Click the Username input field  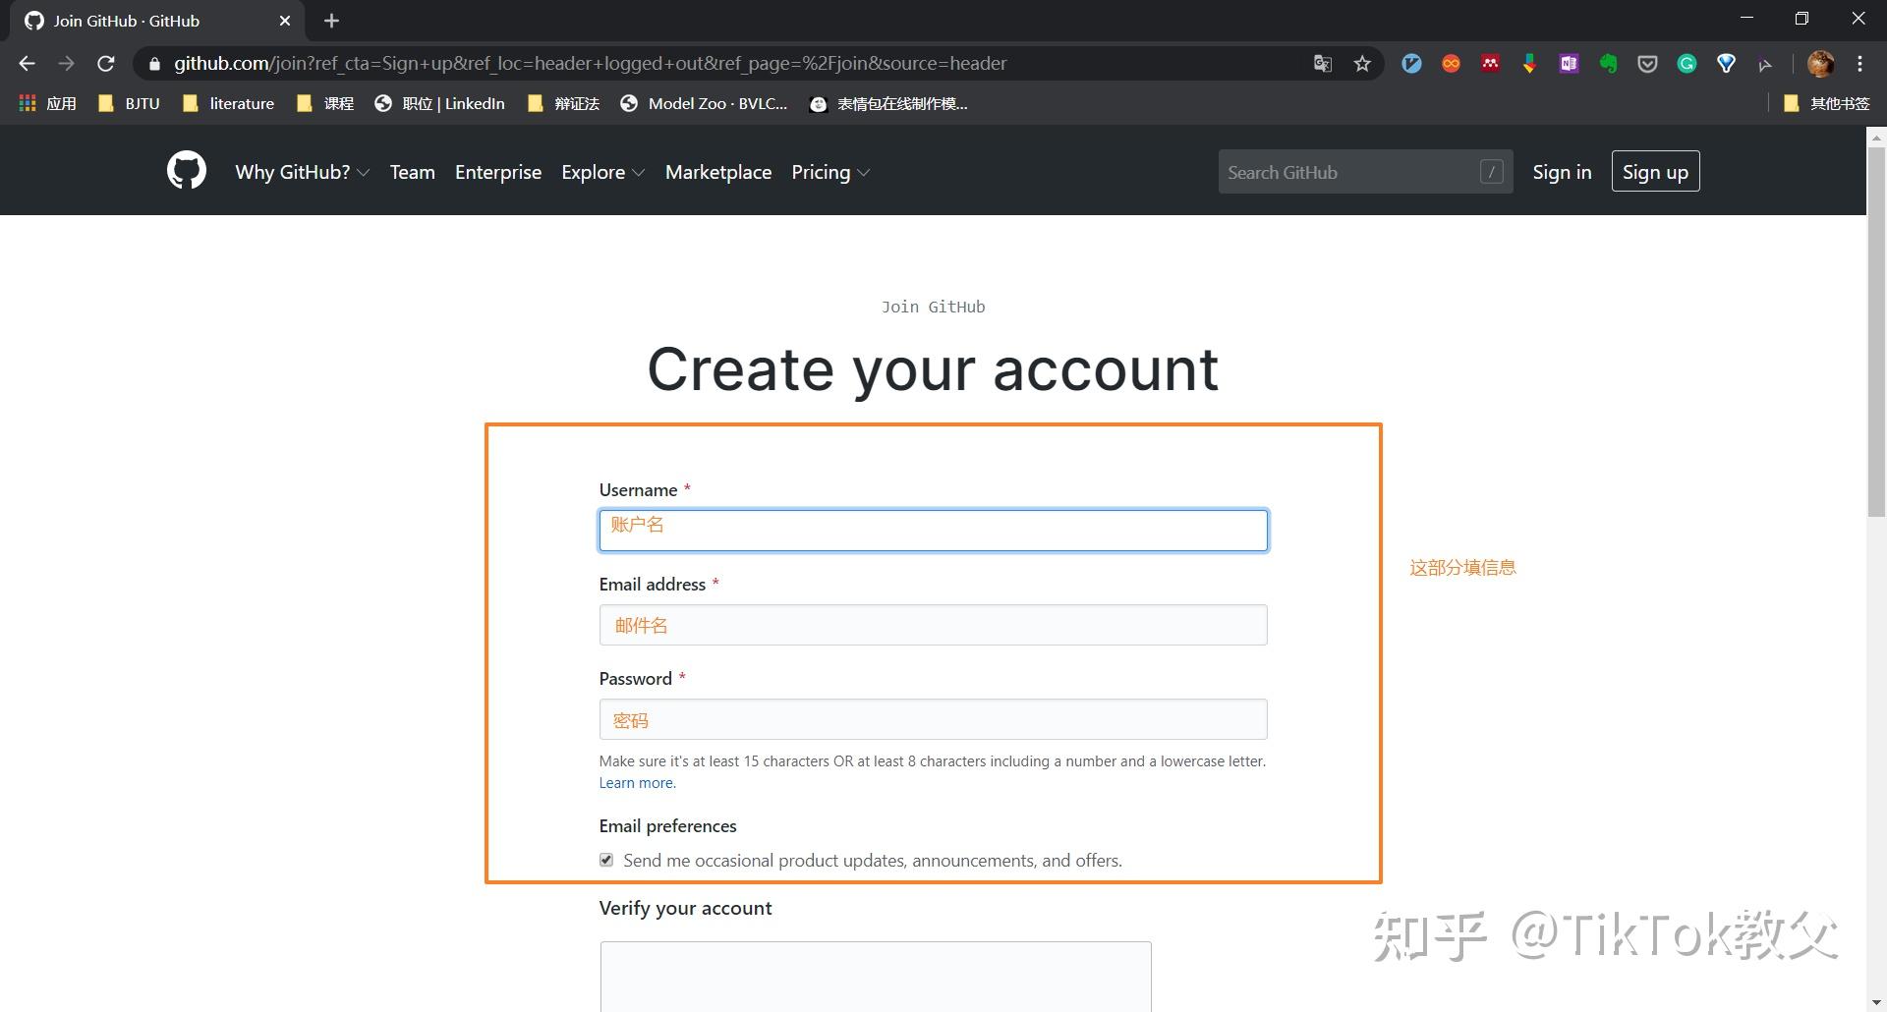(x=932, y=530)
